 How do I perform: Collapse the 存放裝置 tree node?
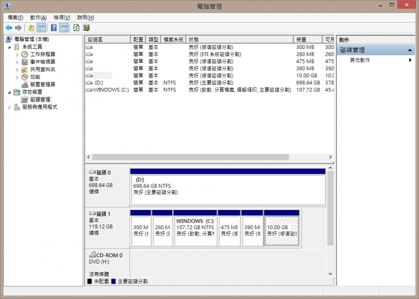(9, 92)
